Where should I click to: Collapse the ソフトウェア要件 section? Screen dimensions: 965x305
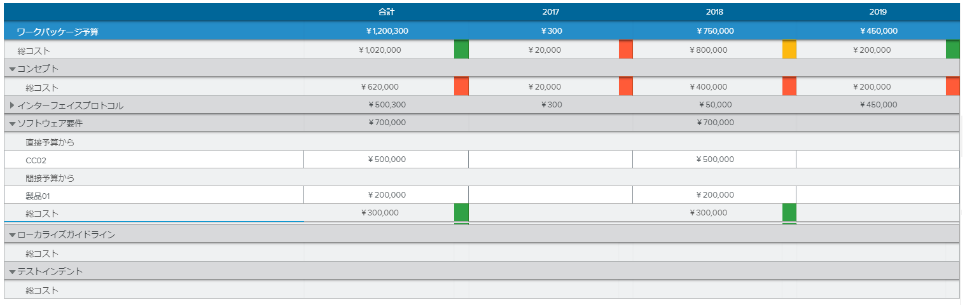point(13,123)
